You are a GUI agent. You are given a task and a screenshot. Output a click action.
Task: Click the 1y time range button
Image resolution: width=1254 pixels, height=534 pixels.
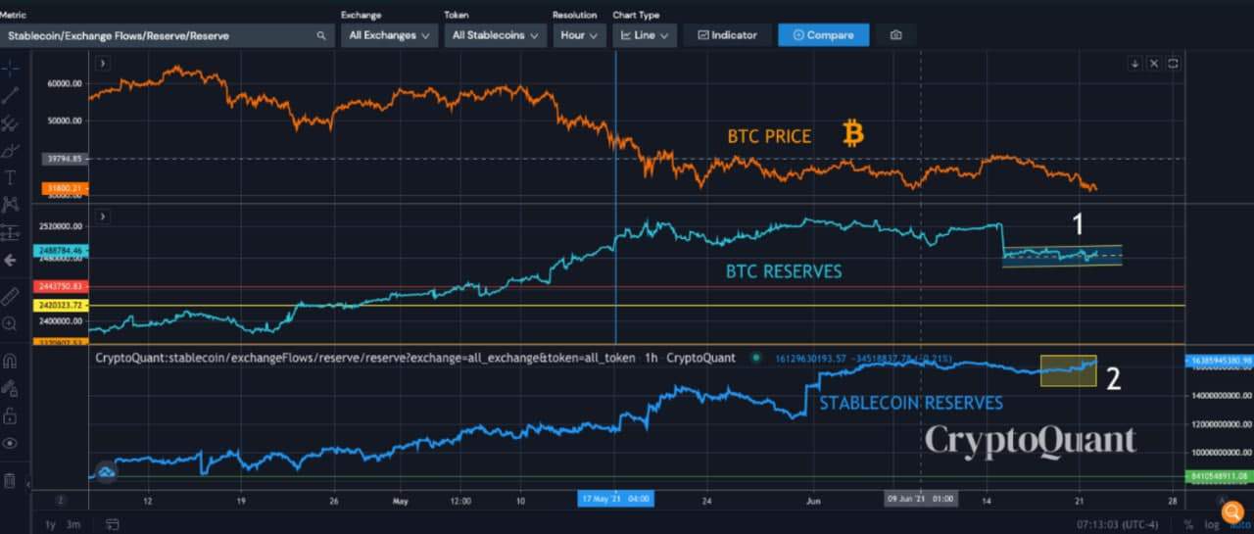tap(51, 524)
